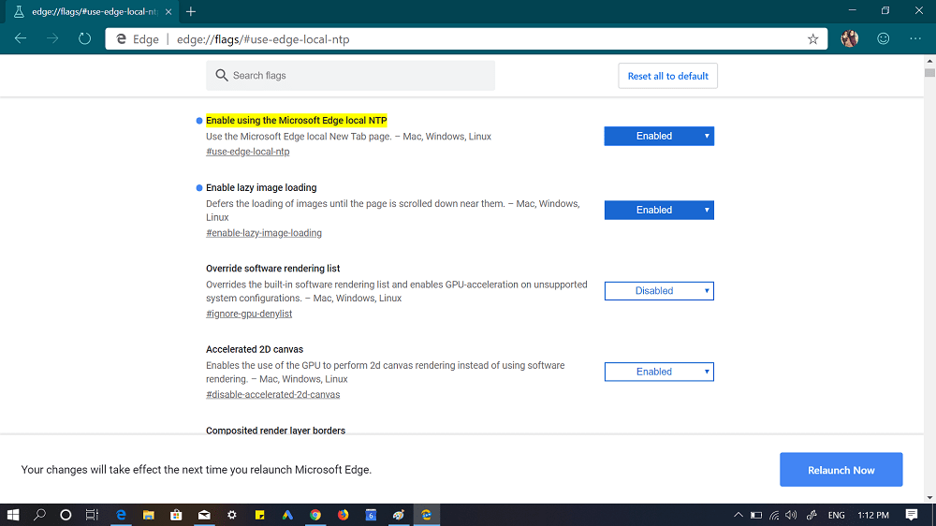Open the user profile avatar

pos(850,38)
